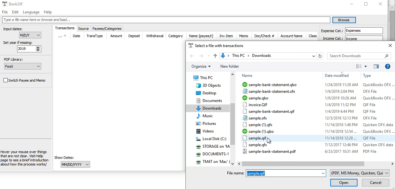Click the sample.ofx file icon
The image size is (395, 189).
244,118
